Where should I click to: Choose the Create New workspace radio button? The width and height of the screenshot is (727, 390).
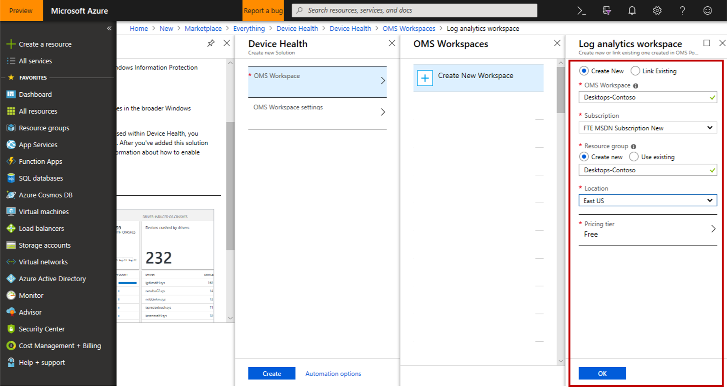584,71
